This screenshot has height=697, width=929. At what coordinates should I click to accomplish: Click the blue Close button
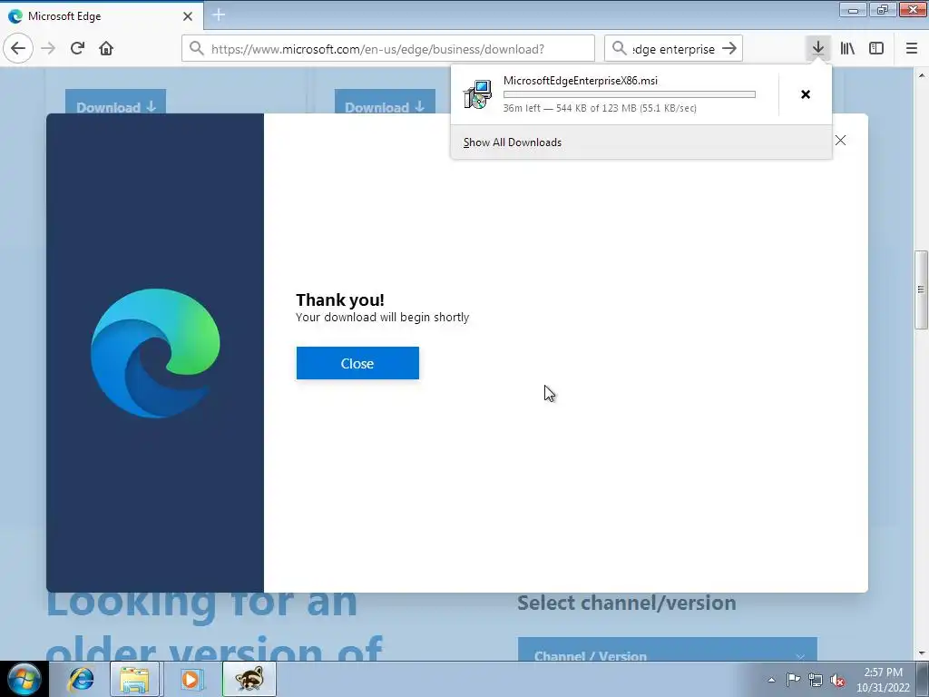357,363
